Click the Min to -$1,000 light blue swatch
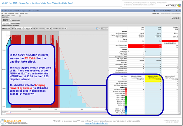The height and width of the screenshot is (126, 183). 126,113
